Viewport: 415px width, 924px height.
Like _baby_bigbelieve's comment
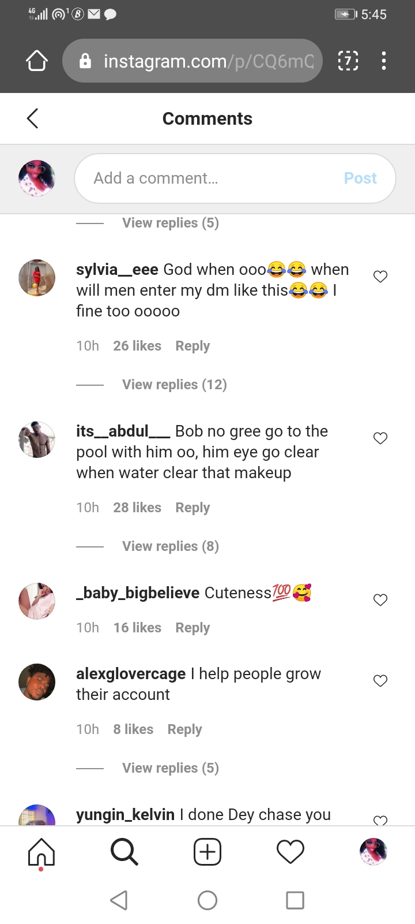[380, 600]
